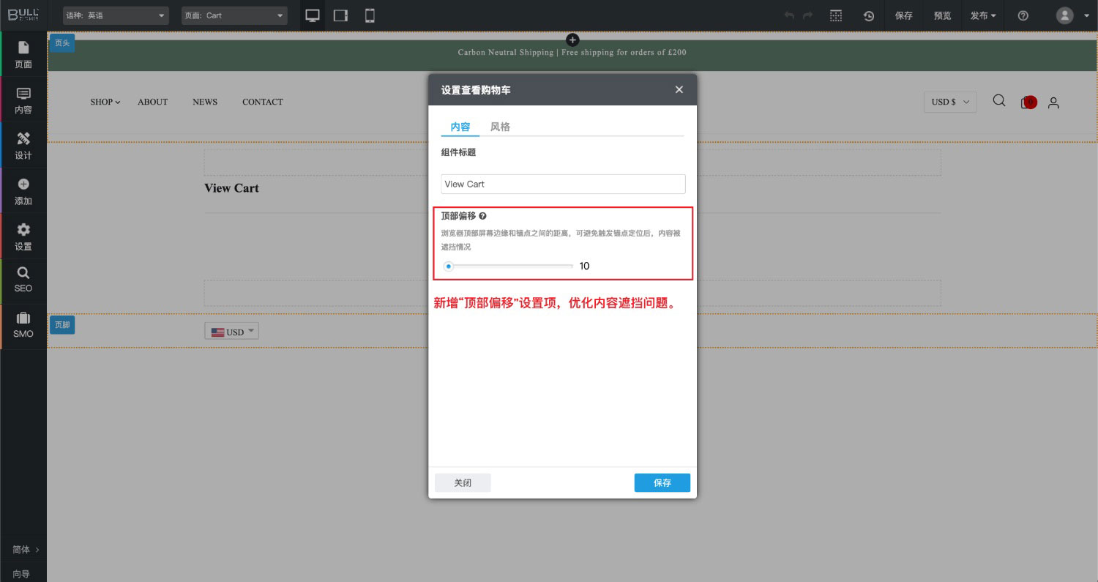Click the history clock icon
The image size is (1098, 582).
pos(869,15)
